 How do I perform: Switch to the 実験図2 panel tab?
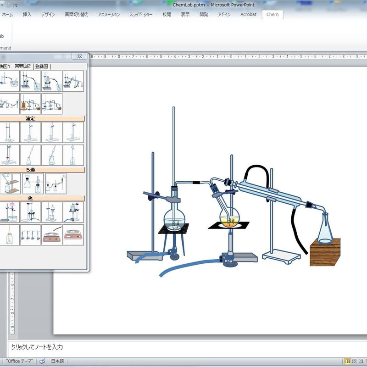click(x=22, y=66)
